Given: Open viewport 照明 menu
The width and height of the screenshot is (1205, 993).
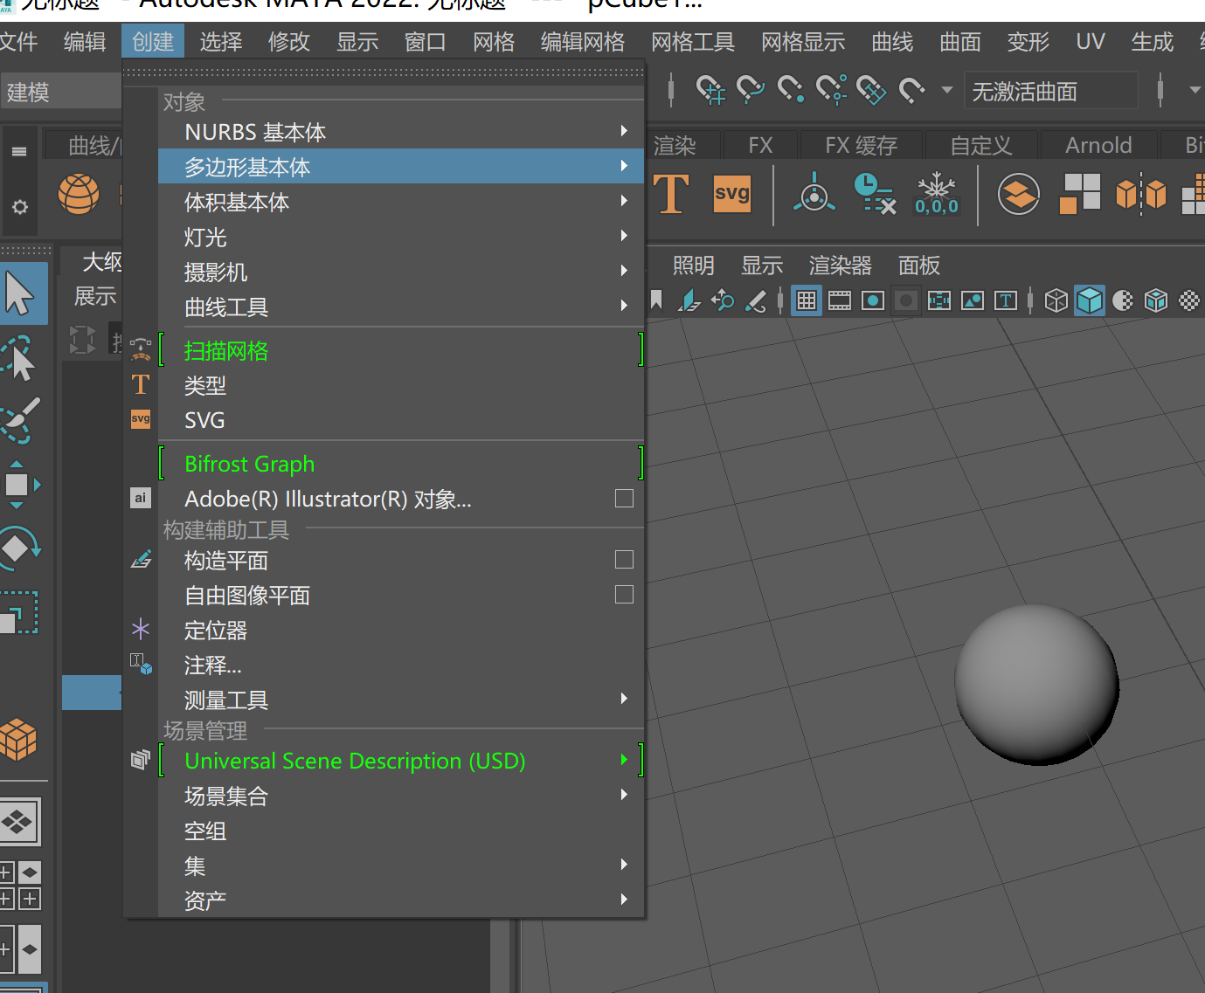Looking at the screenshot, I should tap(694, 265).
